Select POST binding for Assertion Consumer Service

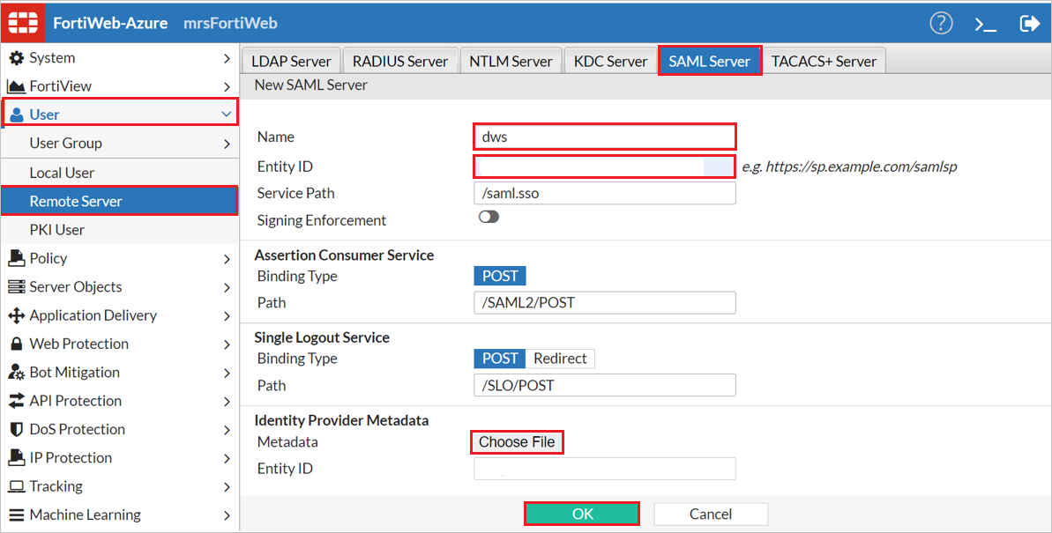(x=500, y=277)
